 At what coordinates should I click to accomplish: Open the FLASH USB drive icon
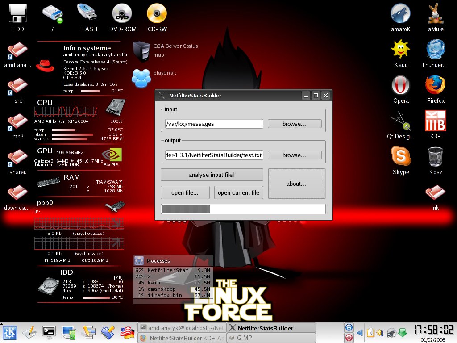[87, 14]
